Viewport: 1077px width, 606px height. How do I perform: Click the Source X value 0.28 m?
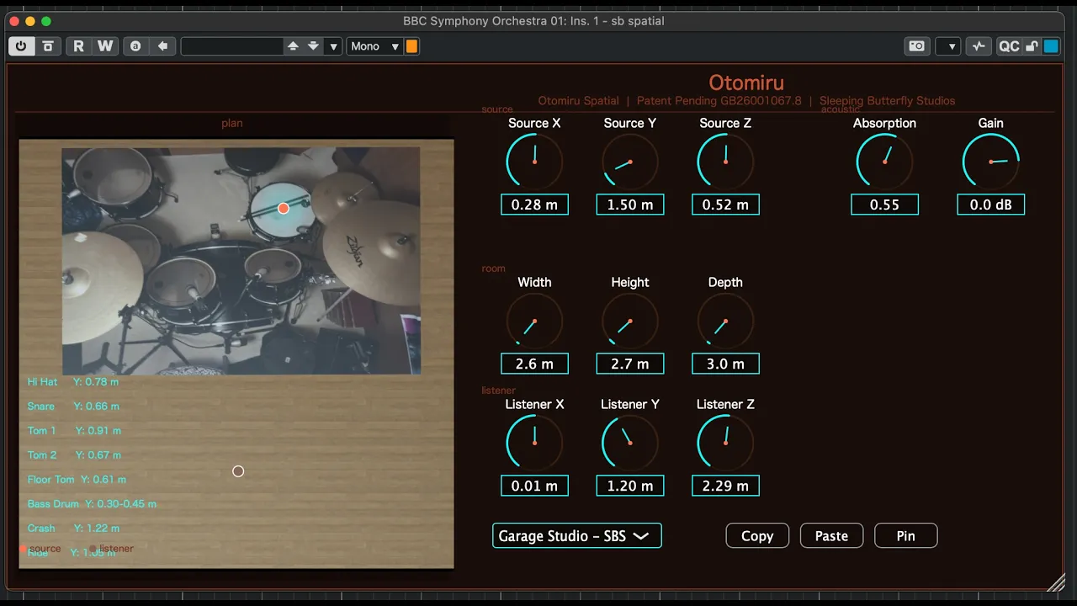[534, 205]
